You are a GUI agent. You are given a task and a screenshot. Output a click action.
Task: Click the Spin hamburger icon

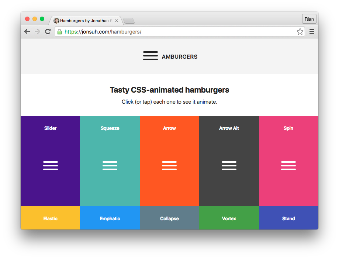click(288, 166)
